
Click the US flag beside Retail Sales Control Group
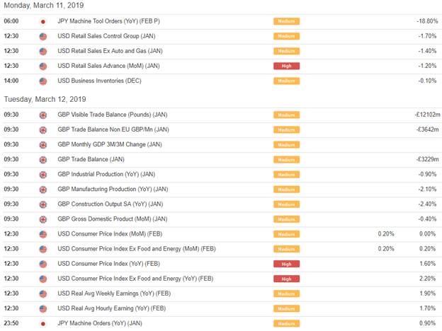42,37
